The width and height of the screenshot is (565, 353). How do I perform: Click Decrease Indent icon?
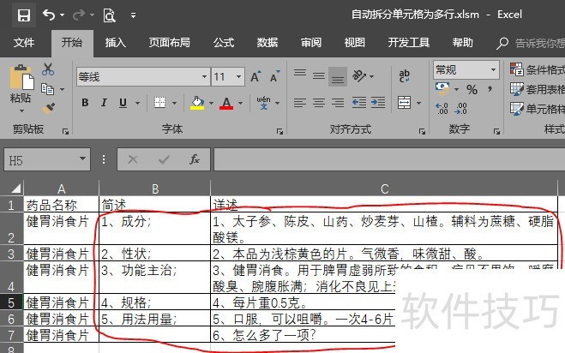[x=359, y=103]
